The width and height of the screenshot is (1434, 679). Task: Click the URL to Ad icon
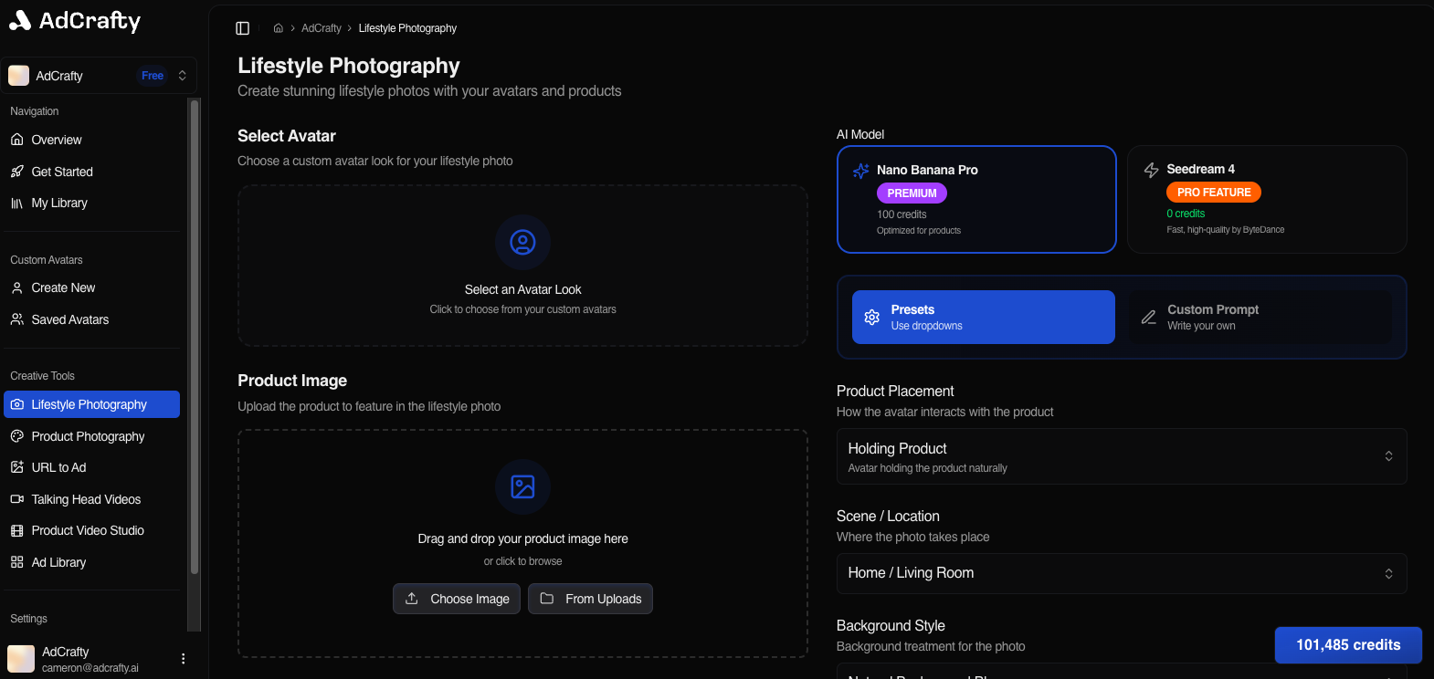17,467
